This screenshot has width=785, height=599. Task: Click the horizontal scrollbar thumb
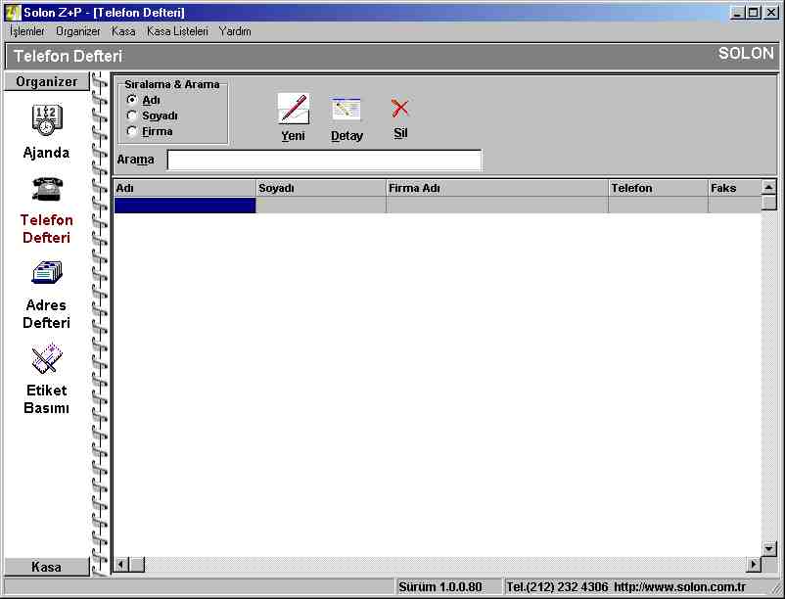tap(137, 565)
